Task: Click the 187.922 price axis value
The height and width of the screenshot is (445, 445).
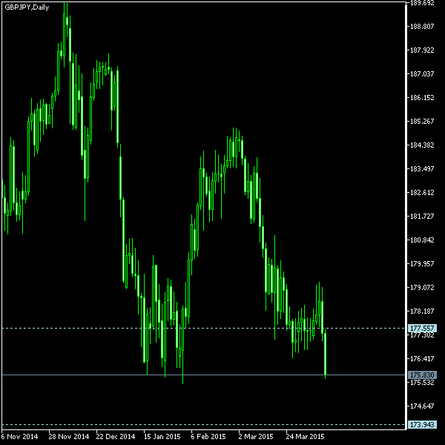Action: 422,50
